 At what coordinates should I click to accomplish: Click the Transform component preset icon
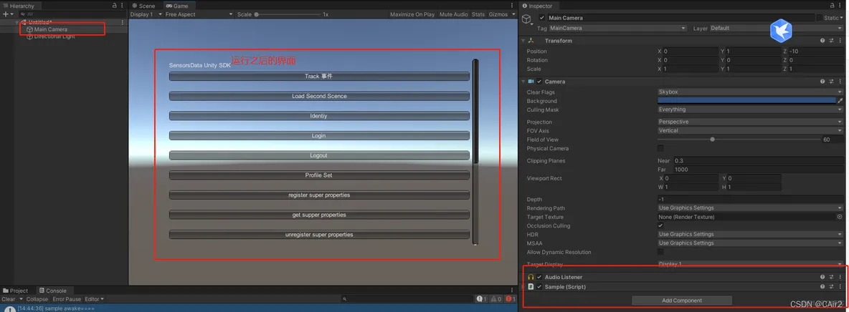(x=831, y=41)
